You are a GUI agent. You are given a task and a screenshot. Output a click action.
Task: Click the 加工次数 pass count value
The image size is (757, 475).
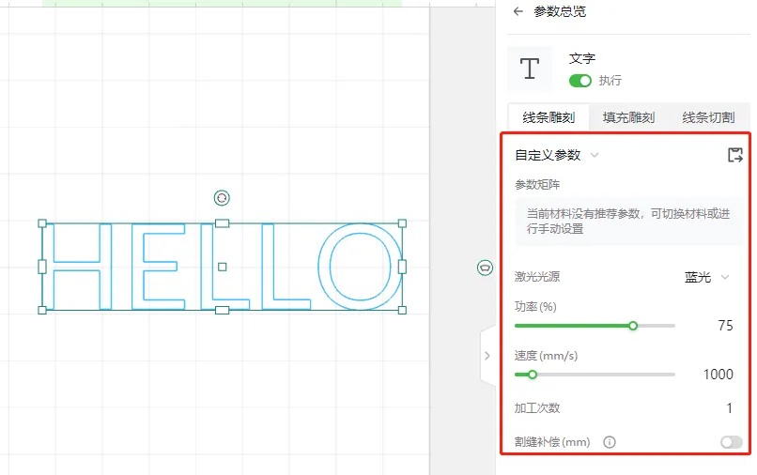729,408
